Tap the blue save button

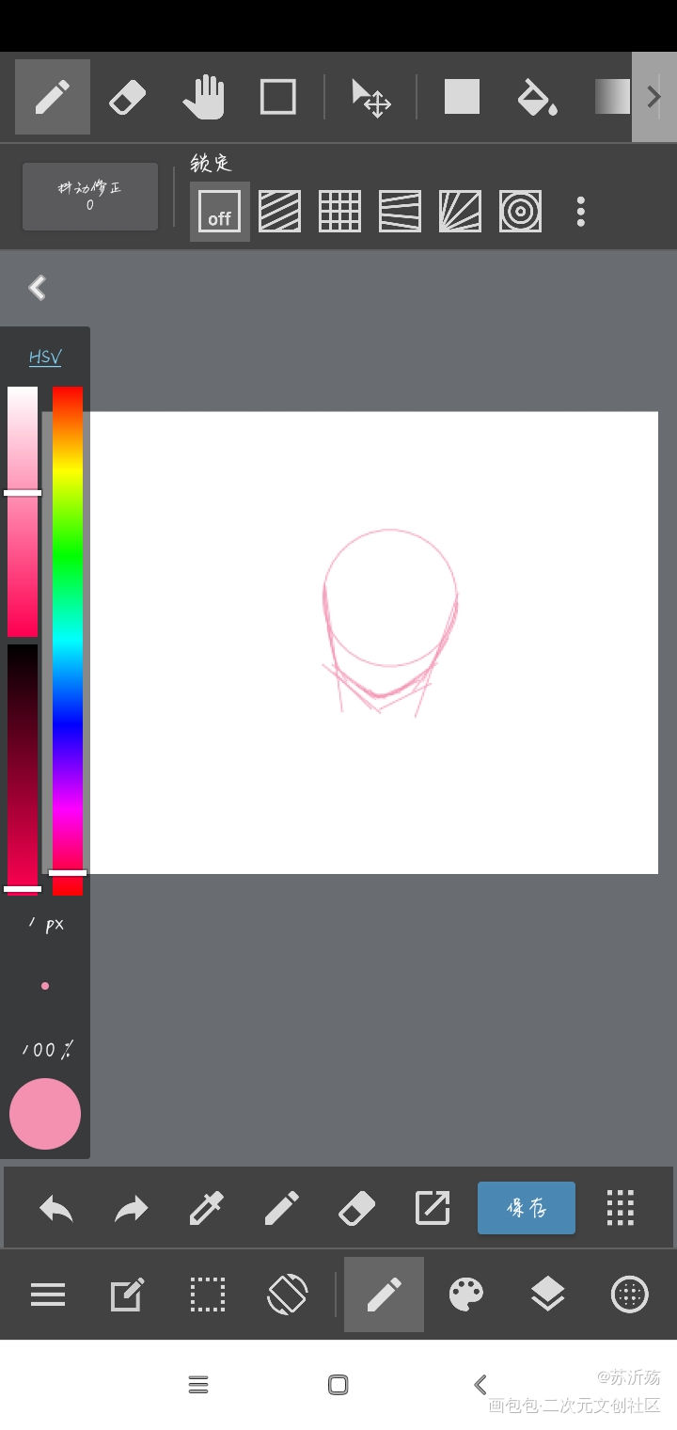click(527, 1208)
